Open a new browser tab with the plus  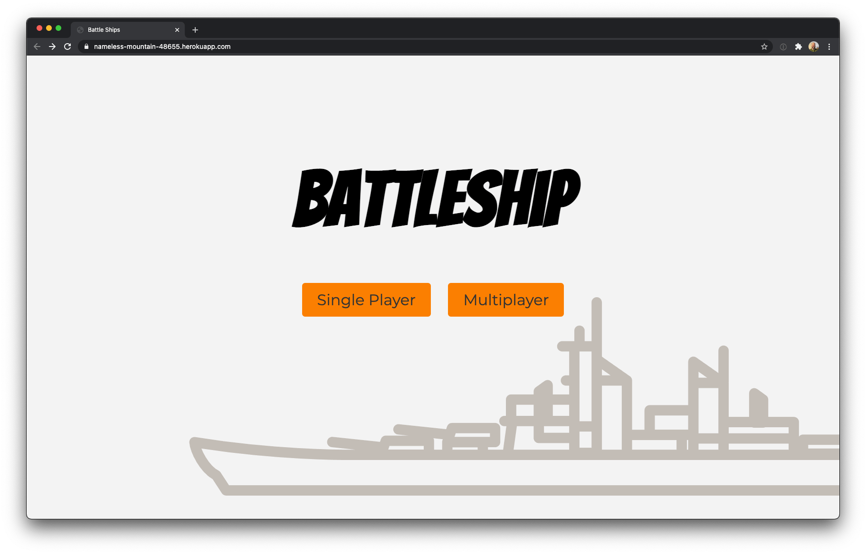195,29
